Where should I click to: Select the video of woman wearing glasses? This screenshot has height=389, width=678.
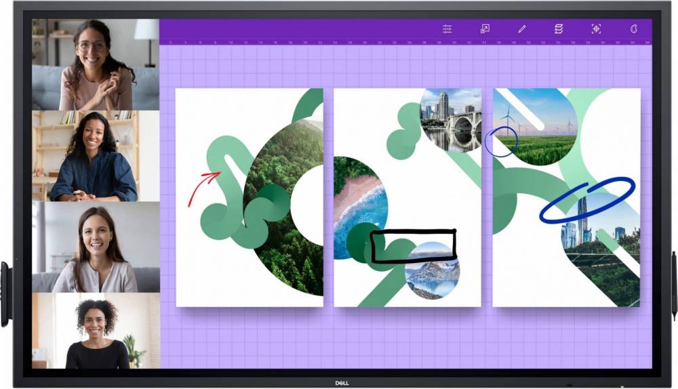point(96,64)
